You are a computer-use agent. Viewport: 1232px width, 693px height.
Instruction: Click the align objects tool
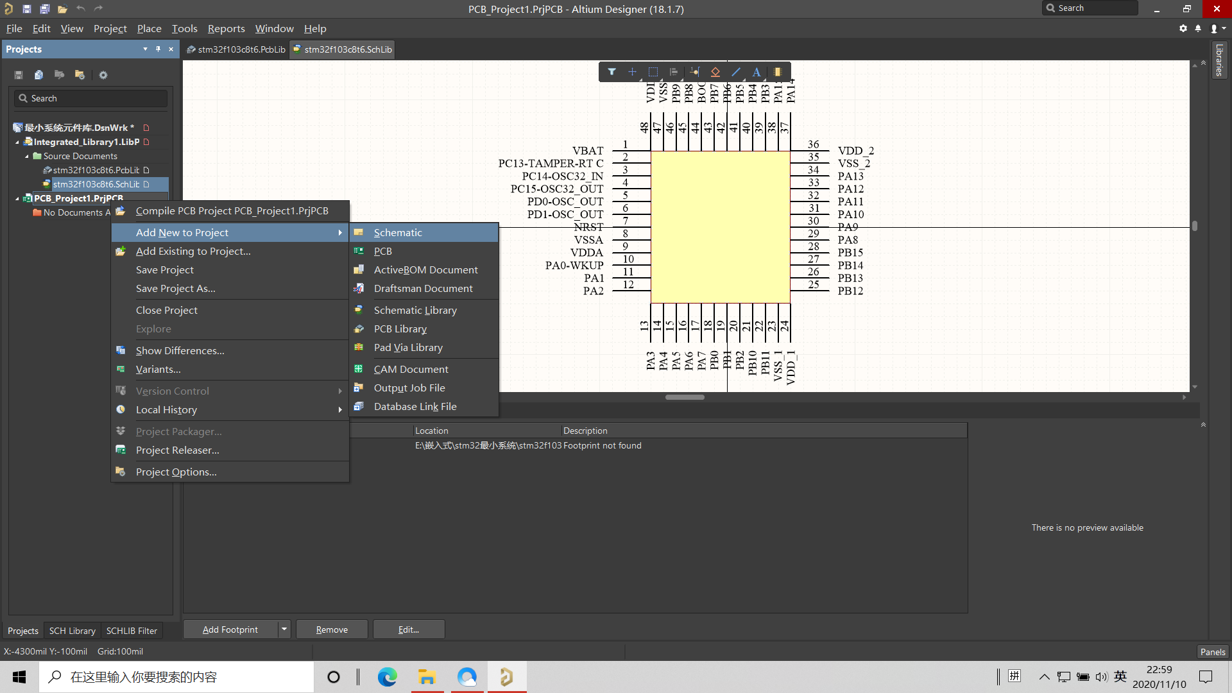pyautogui.click(x=674, y=72)
